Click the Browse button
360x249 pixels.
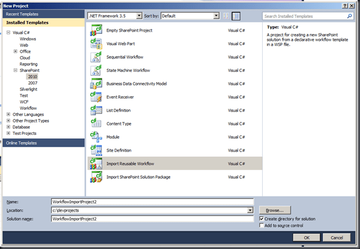pyautogui.click(x=274, y=210)
